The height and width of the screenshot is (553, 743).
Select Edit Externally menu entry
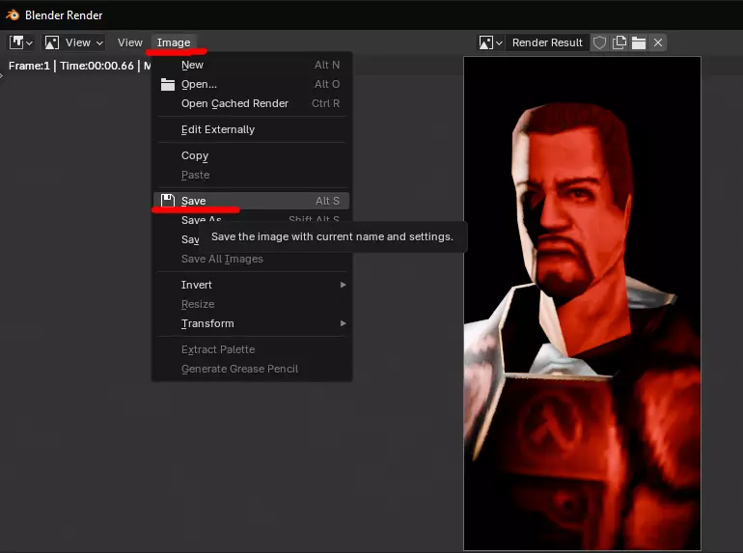click(252, 129)
